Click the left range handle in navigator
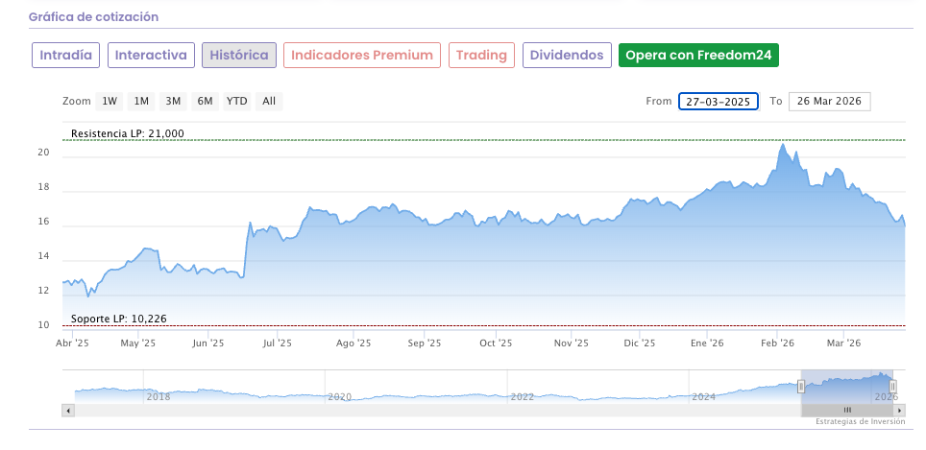 point(801,386)
